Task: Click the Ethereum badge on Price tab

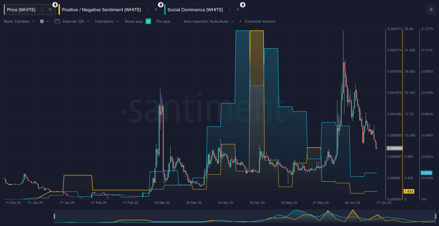Action: pos(55,5)
